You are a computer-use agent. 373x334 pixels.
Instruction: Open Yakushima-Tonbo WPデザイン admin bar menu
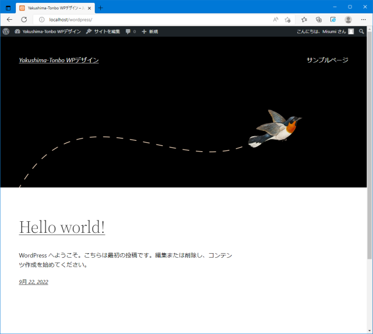pyautogui.click(x=52, y=31)
